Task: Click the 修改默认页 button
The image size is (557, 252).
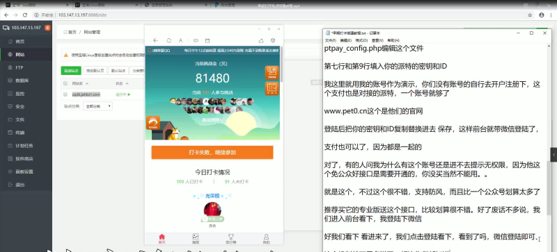Action: pyautogui.click(x=95, y=71)
